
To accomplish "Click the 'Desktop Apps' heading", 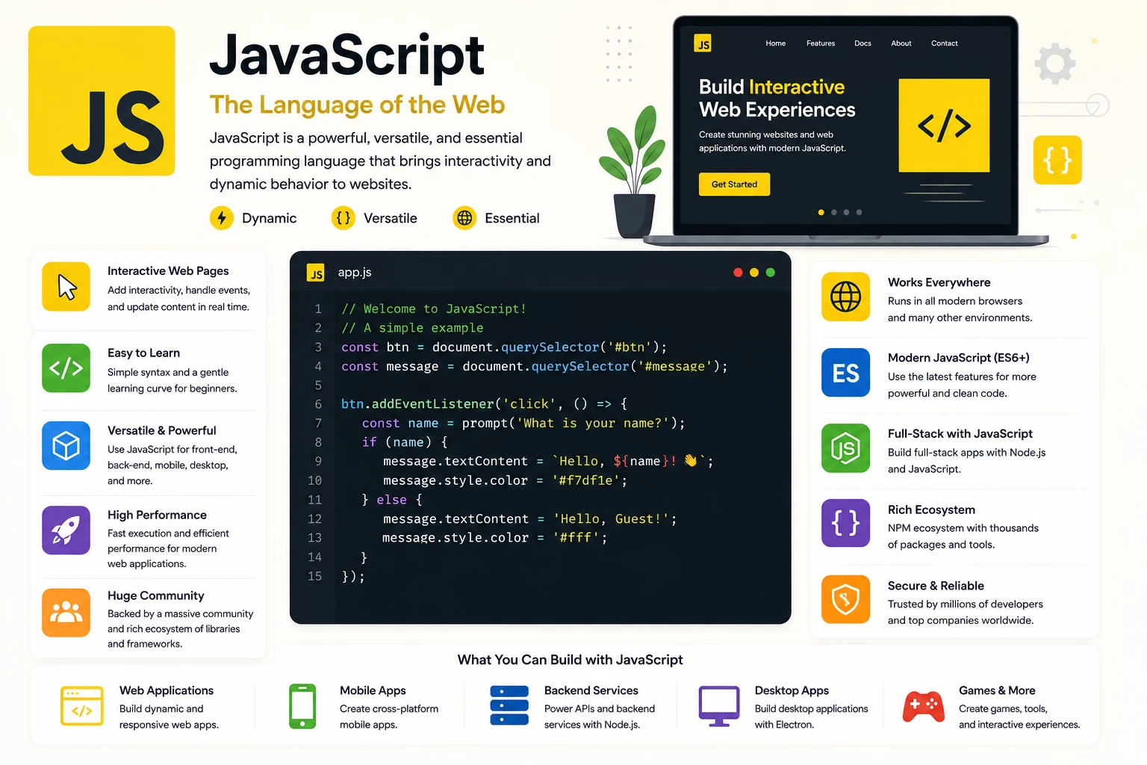I will click(x=792, y=690).
